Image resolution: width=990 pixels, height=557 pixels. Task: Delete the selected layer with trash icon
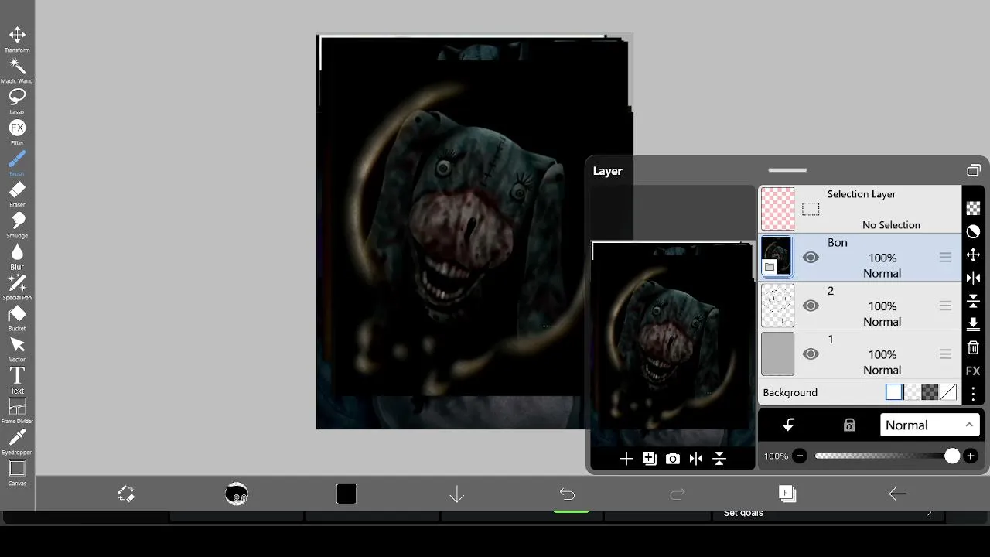974,348
